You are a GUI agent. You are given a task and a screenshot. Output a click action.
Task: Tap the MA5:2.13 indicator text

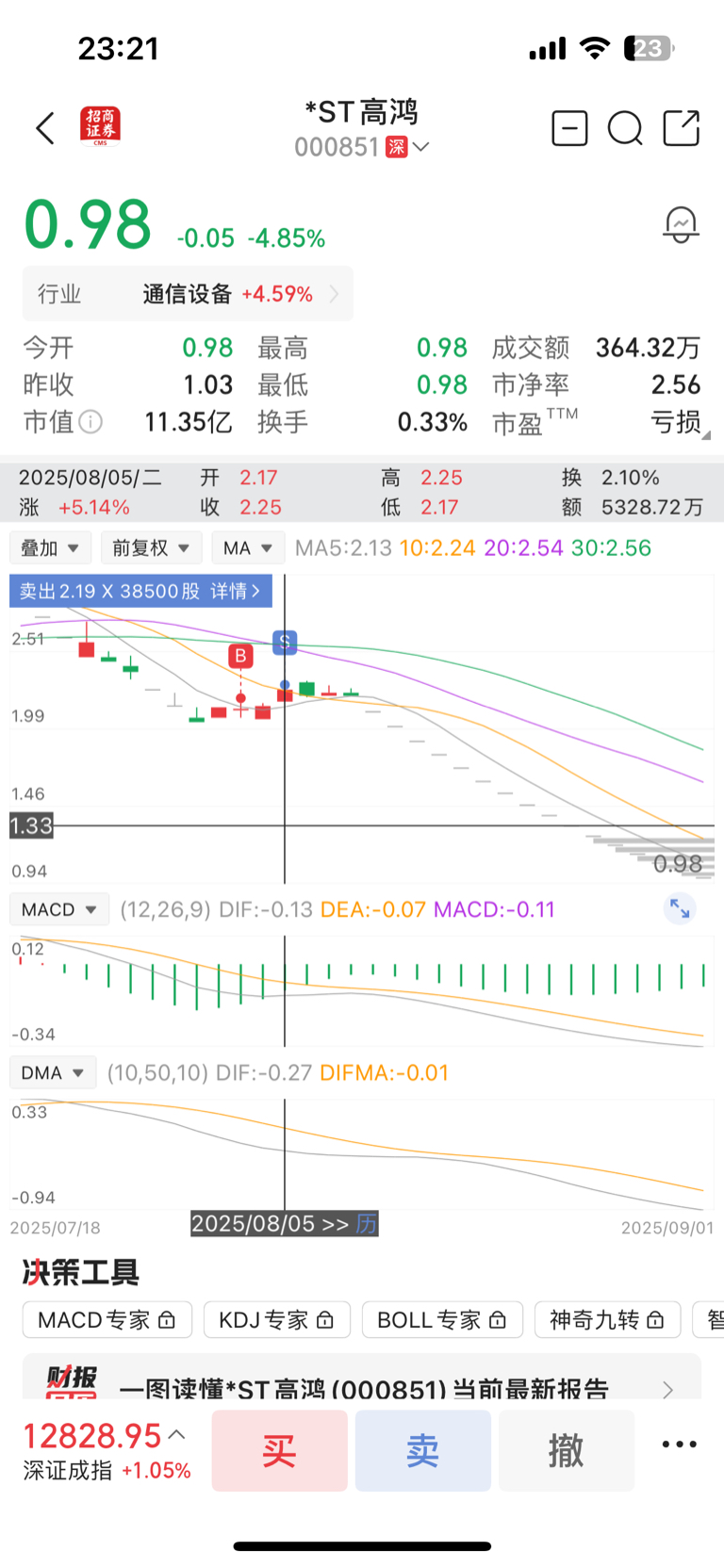tap(343, 547)
